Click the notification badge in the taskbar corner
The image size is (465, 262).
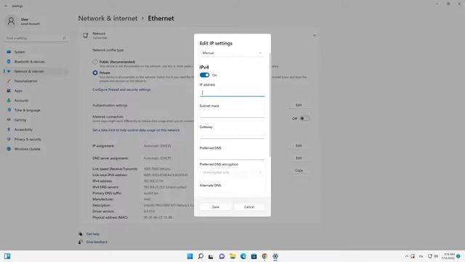[x=458, y=256]
